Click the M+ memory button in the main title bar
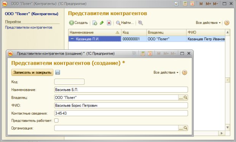The height and width of the screenshot is (142, 236). pyautogui.click(x=208, y=4)
